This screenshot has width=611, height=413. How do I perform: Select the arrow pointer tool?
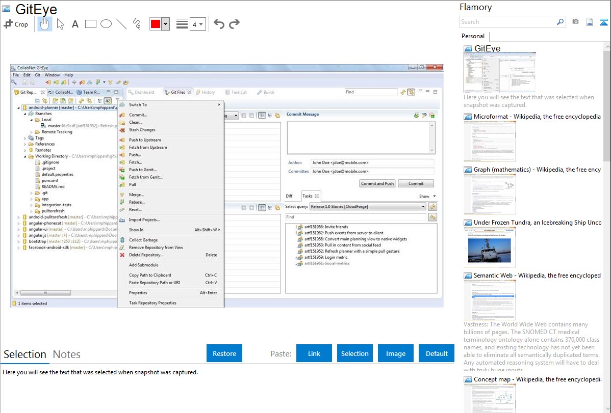pyautogui.click(x=60, y=24)
